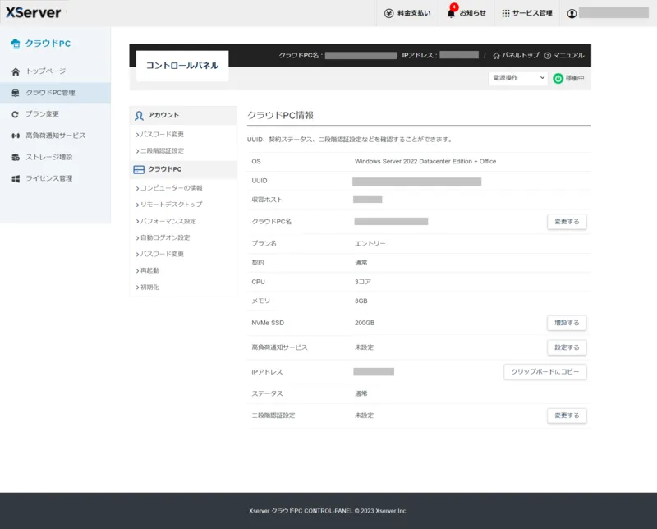Open トップページ in sidebar
Image resolution: width=657 pixels, height=529 pixels.
coord(55,71)
